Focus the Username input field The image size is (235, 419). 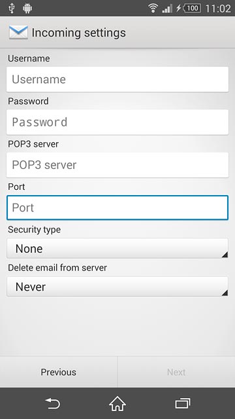point(117,79)
